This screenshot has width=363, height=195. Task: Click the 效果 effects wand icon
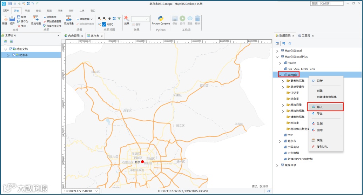click(x=127, y=19)
